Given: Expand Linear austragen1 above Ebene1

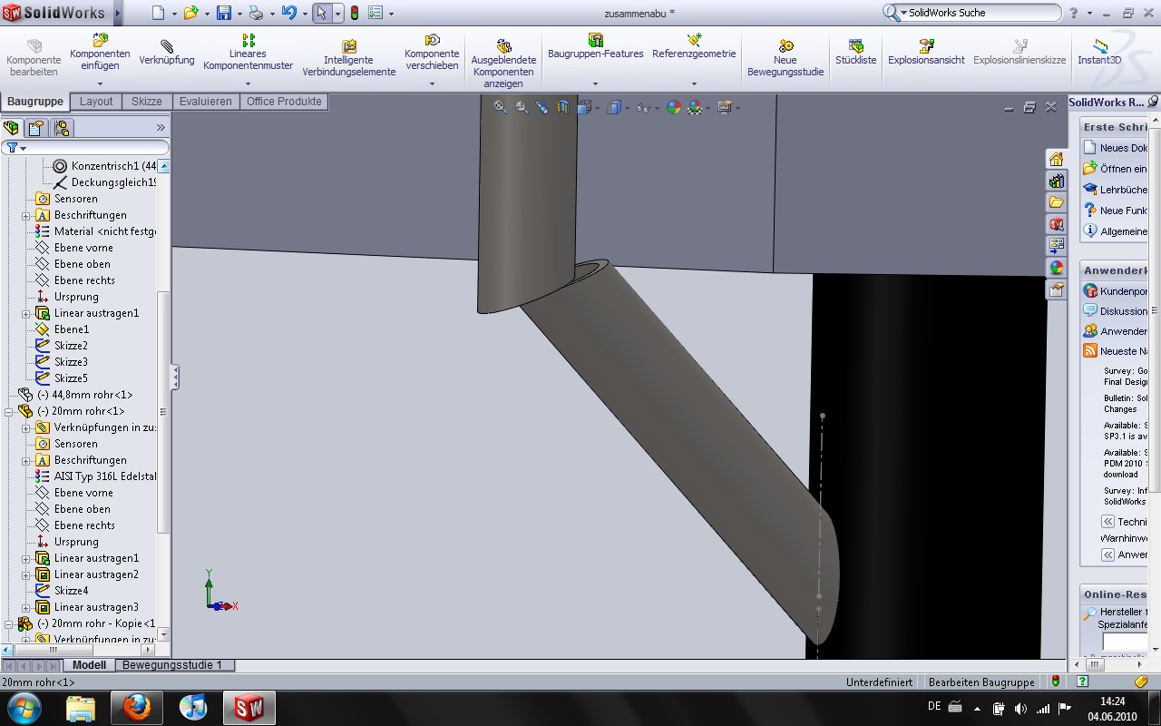Looking at the screenshot, I should 25,313.
